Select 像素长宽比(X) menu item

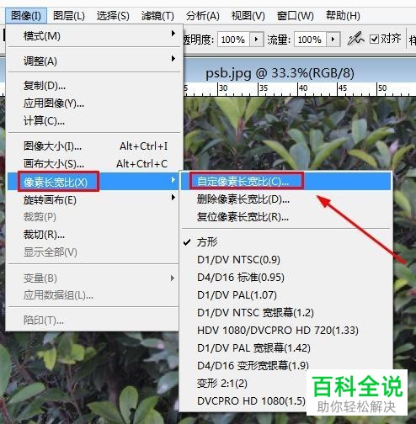pos(94,182)
